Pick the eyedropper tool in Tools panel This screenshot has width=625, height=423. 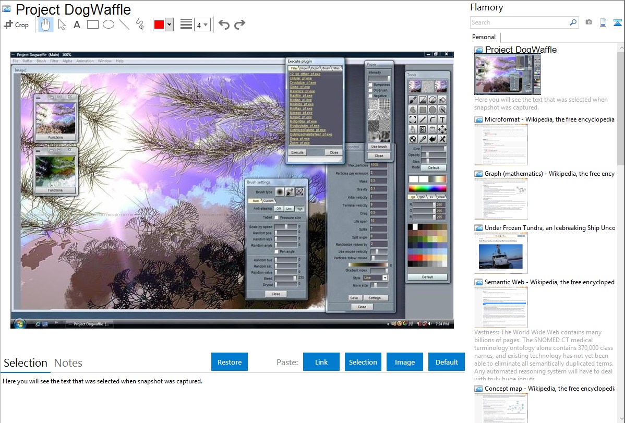coord(423,139)
